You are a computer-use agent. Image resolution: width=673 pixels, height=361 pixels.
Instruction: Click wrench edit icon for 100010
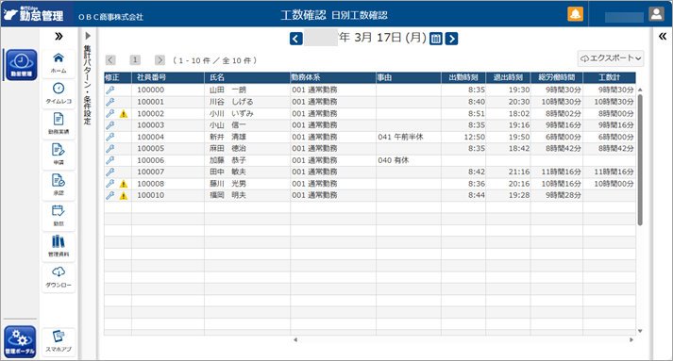click(x=110, y=195)
